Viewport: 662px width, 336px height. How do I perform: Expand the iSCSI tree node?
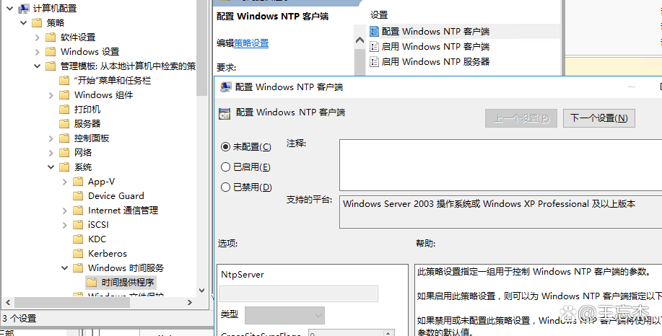point(64,225)
